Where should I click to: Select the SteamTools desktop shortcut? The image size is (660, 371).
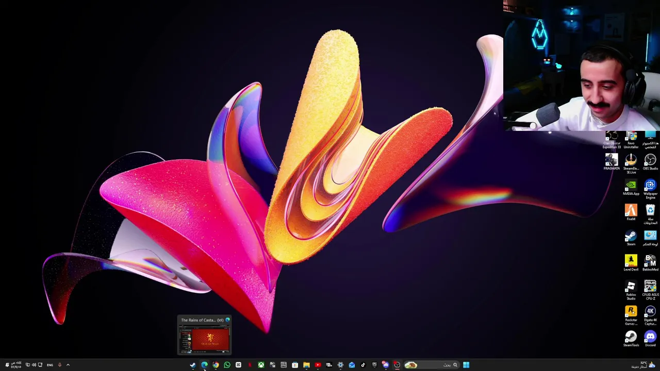(631, 339)
